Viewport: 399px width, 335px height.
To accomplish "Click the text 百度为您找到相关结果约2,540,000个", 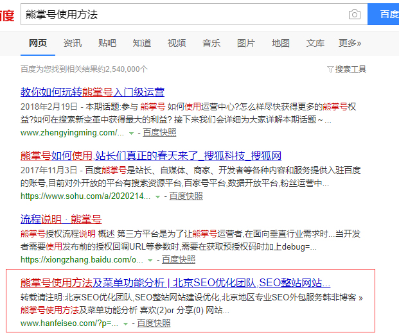I will (84, 69).
